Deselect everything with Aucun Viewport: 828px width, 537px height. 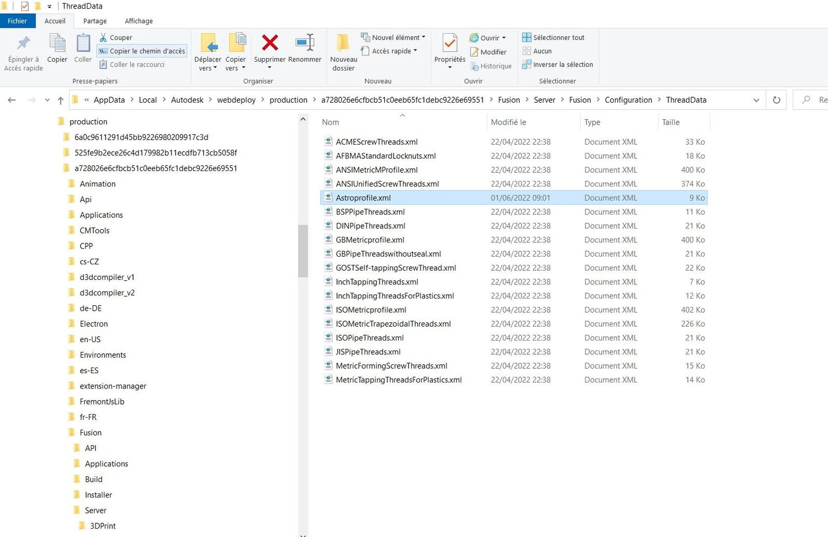[x=537, y=51]
